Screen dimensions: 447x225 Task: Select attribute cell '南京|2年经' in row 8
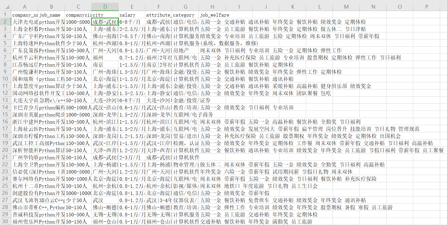pos(159,65)
